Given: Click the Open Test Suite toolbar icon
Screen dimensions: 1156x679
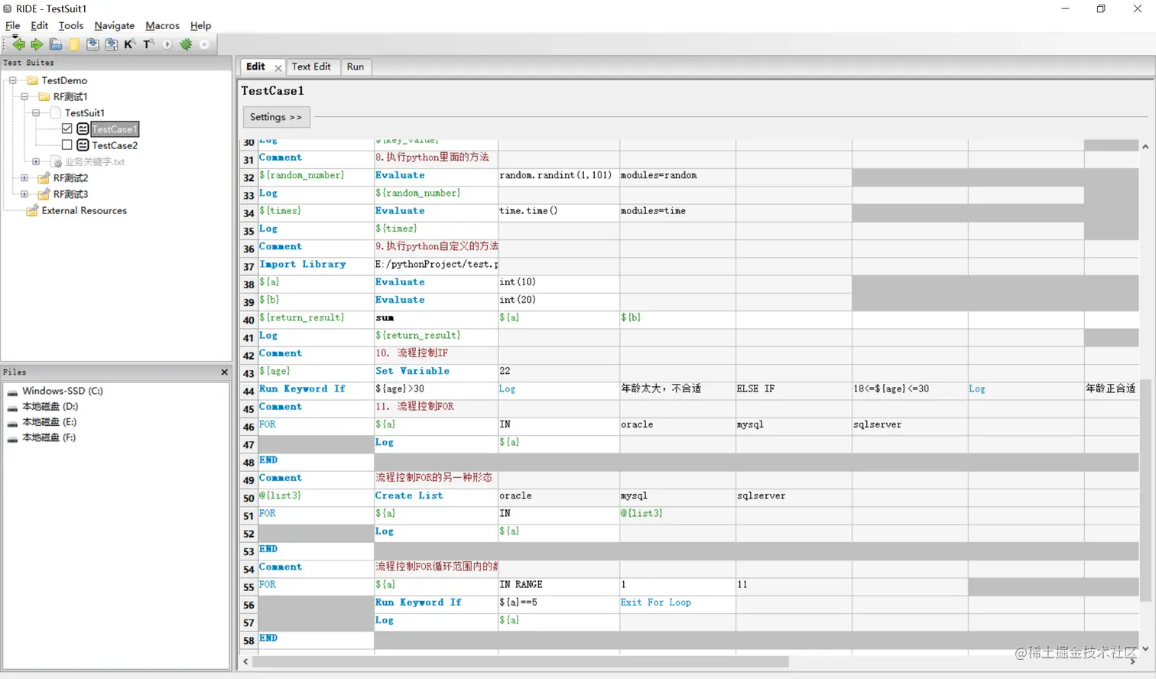Looking at the screenshot, I should click(56, 44).
